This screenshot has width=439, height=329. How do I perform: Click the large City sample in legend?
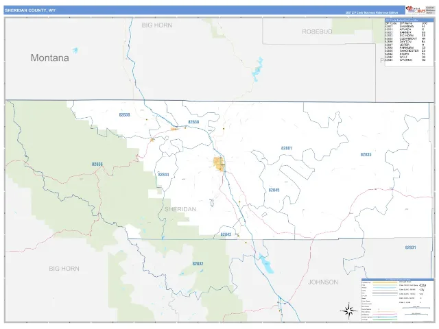point(423,285)
